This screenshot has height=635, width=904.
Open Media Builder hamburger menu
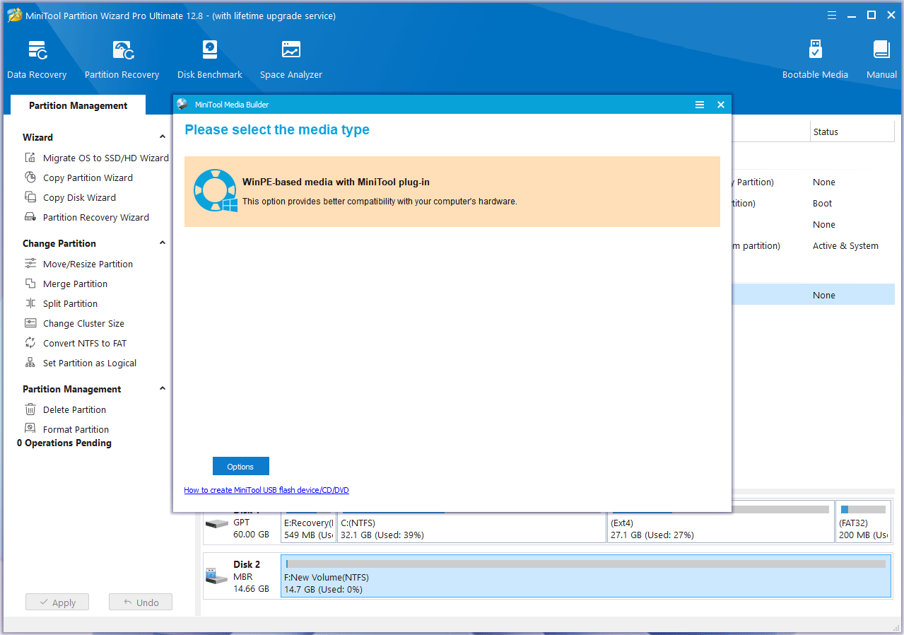pos(700,105)
